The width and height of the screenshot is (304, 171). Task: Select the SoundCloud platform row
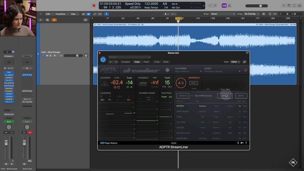[211, 133]
